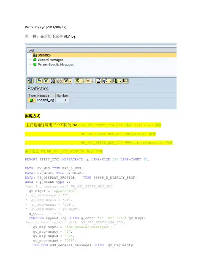Click green type icon in append_log row
The height and width of the screenshot is (274, 212).
point(31,100)
